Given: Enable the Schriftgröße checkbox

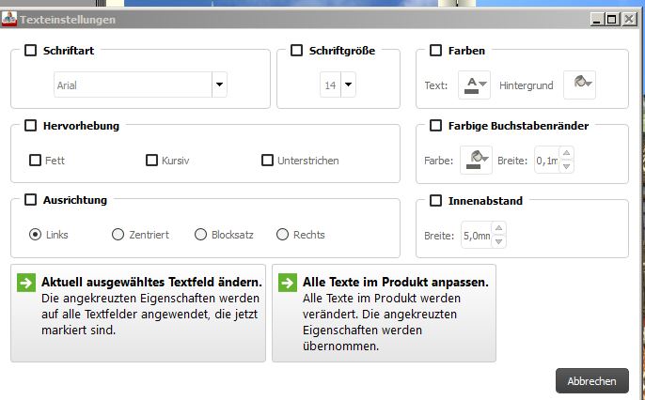Looking at the screenshot, I should click(297, 51).
